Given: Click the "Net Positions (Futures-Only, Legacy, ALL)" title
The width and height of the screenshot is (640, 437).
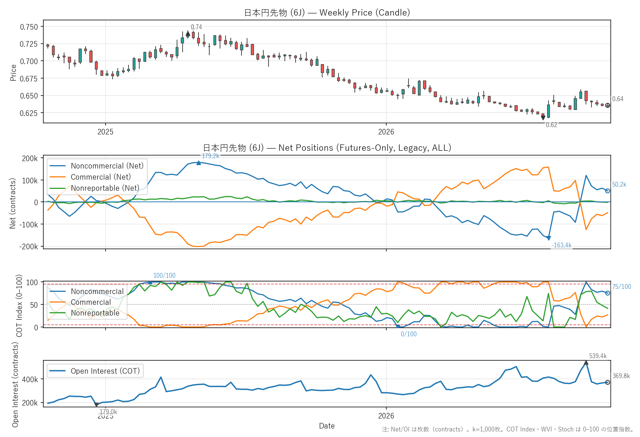Looking at the screenshot, I should [x=365, y=148].
